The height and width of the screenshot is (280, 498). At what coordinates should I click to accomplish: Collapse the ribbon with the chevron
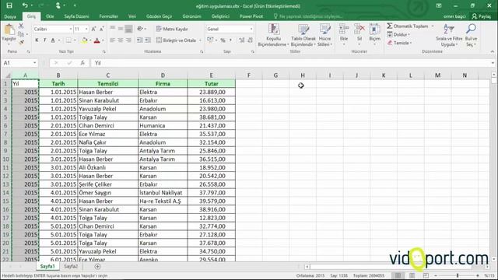coord(493,51)
